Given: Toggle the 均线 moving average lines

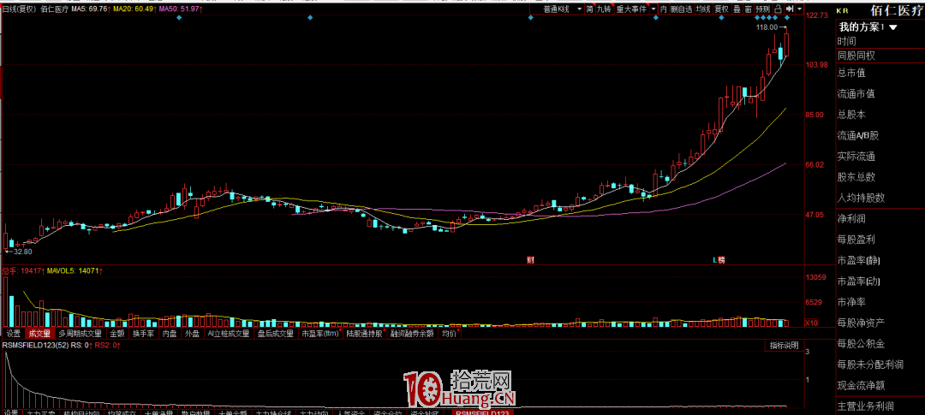Looking at the screenshot, I should coord(703,9).
